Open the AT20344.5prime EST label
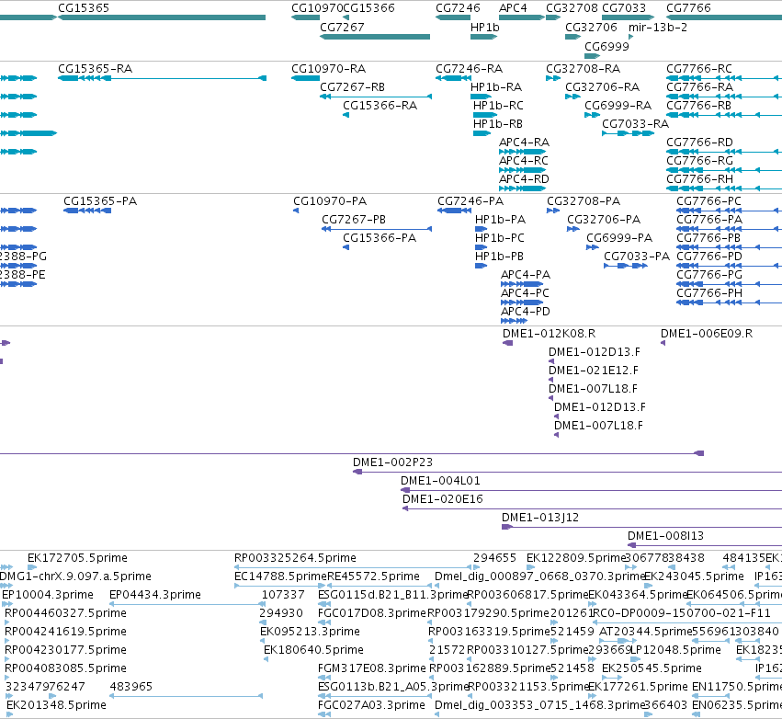The image size is (782, 719). [x=646, y=632]
